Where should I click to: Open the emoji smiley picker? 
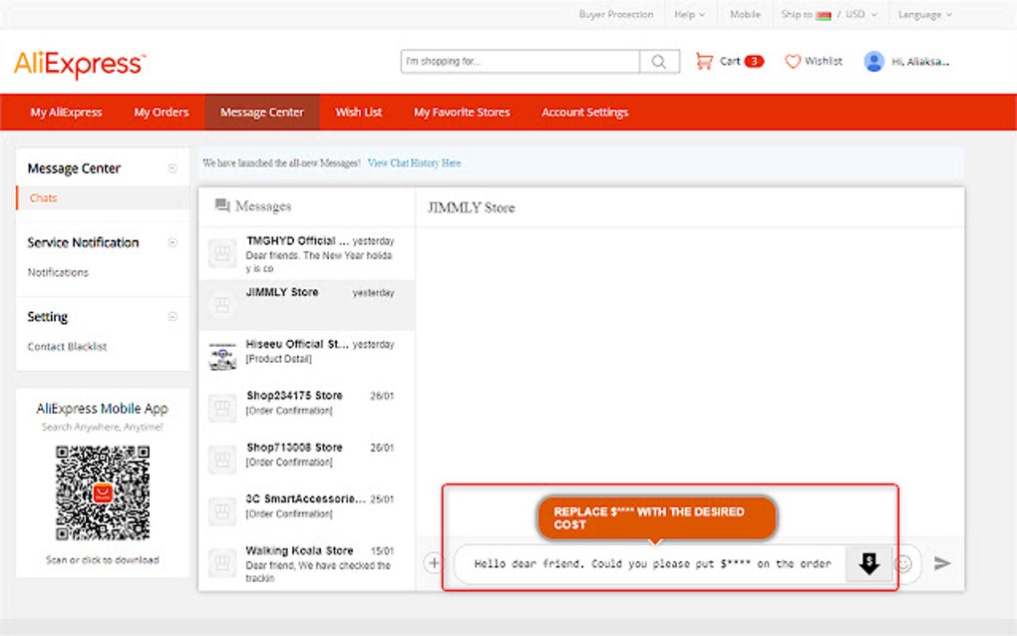click(903, 563)
